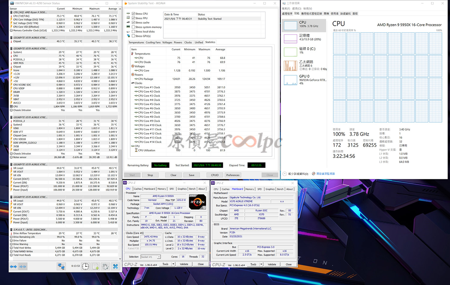Click HWiNFO blue X close-sensors icon
The height and width of the screenshot is (285, 450).
(115, 266)
